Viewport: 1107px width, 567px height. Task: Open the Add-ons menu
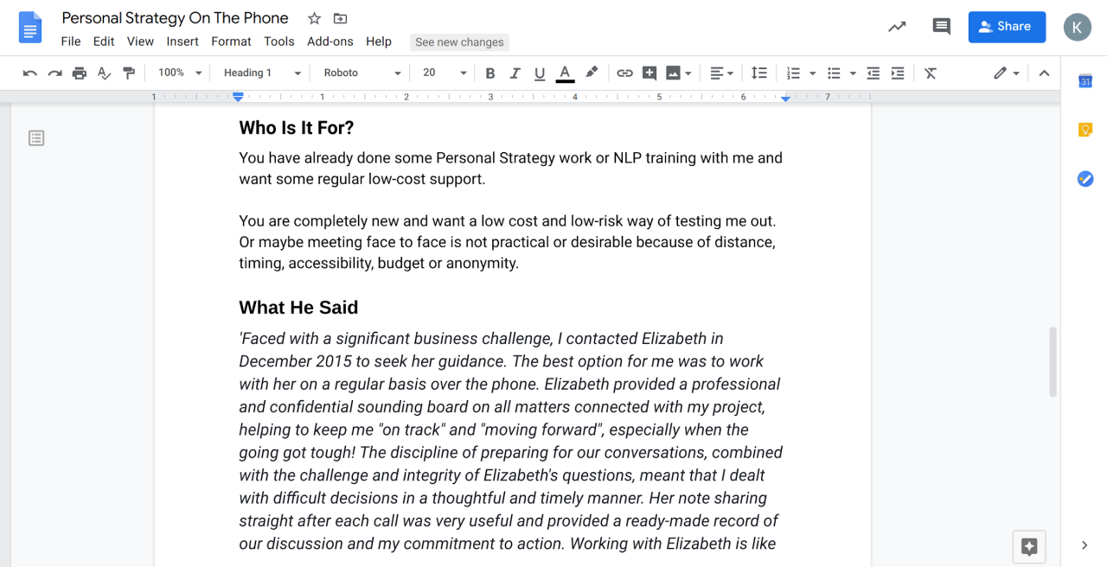330,41
